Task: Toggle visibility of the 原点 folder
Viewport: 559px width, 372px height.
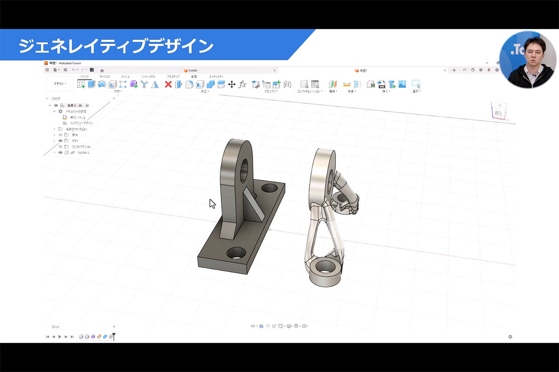Action: point(60,135)
